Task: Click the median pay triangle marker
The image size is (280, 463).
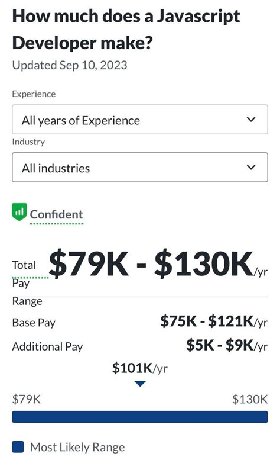Action: pyautogui.click(x=140, y=384)
